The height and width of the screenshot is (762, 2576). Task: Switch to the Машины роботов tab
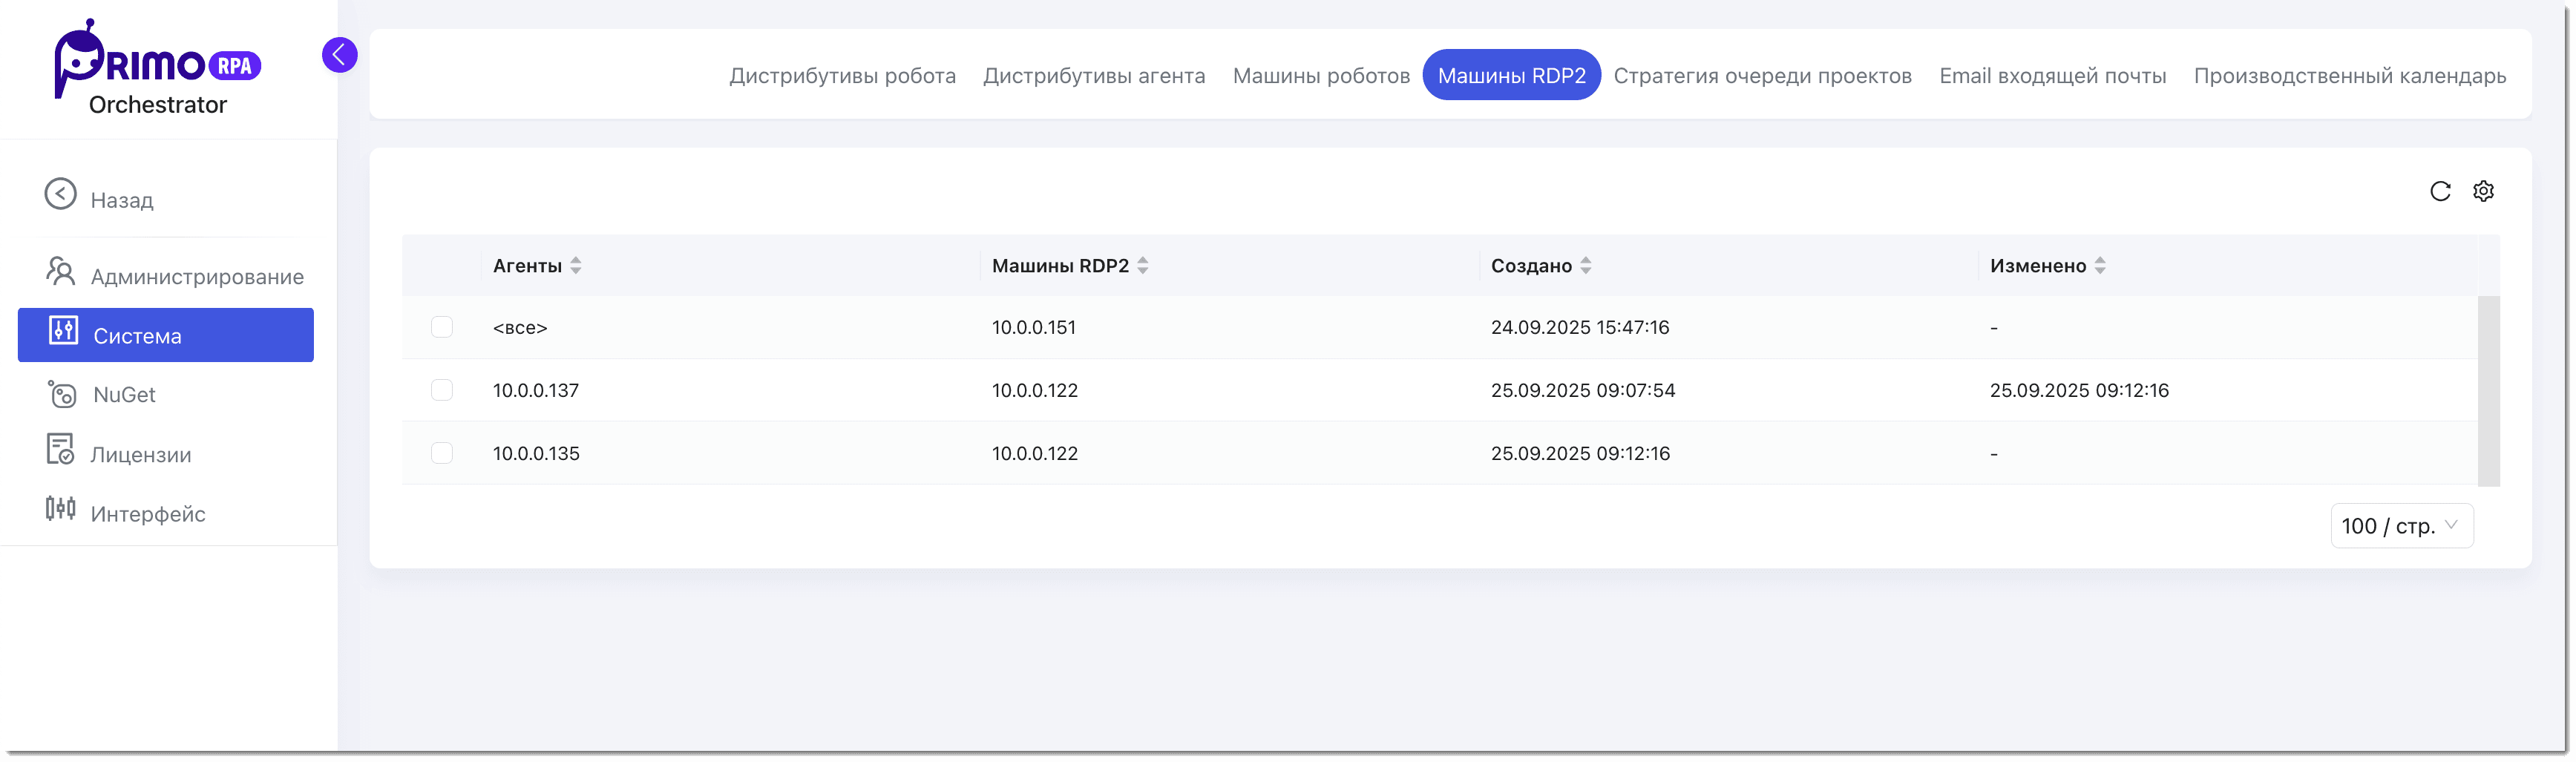[x=1321, y=76]
